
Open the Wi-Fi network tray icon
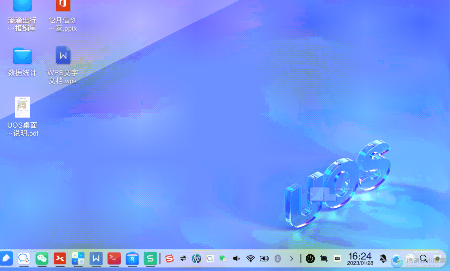(250, 258)
